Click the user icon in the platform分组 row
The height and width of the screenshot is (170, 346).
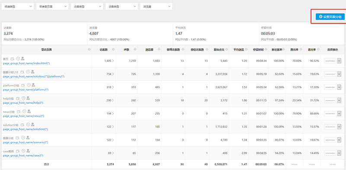(x=33, y=85)
